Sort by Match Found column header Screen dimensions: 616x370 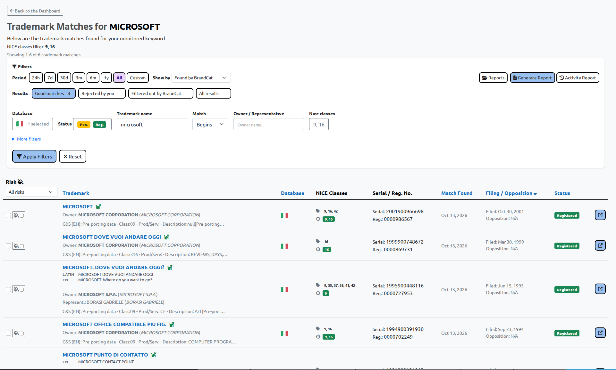(x=457, y=193)
